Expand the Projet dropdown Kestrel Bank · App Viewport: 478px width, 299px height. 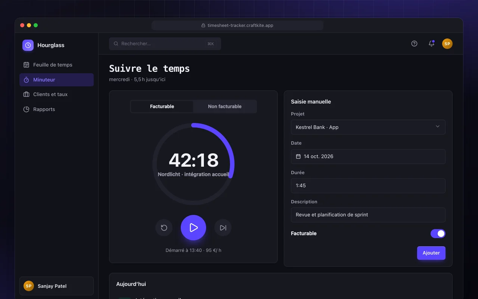[368, 127]
